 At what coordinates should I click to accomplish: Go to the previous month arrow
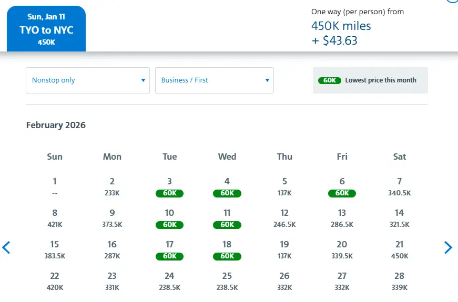click(6, 247)
